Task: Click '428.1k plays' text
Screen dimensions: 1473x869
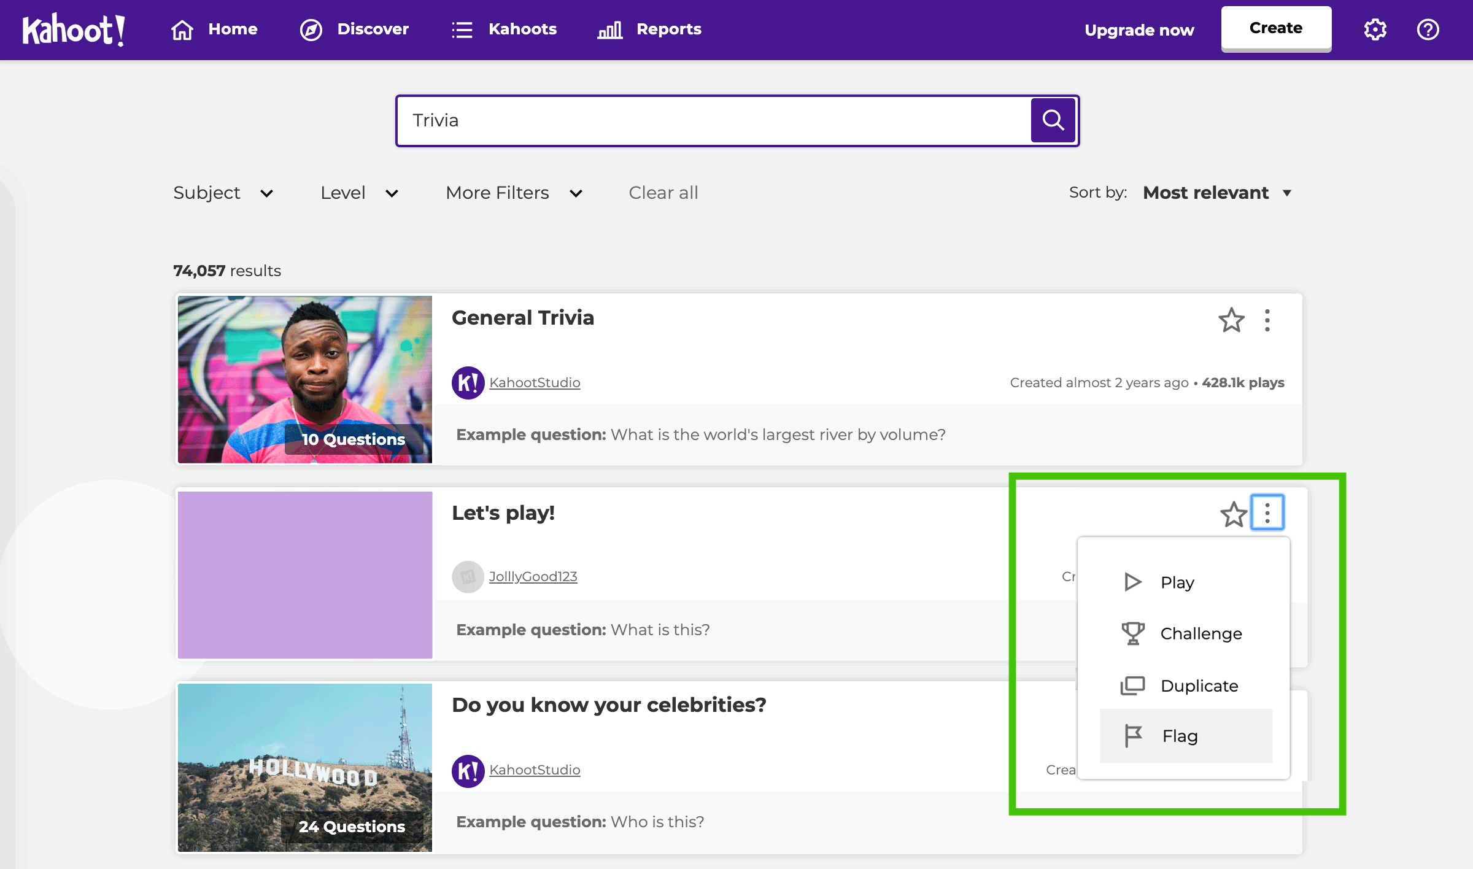Action: click(x=1243, y=383)
